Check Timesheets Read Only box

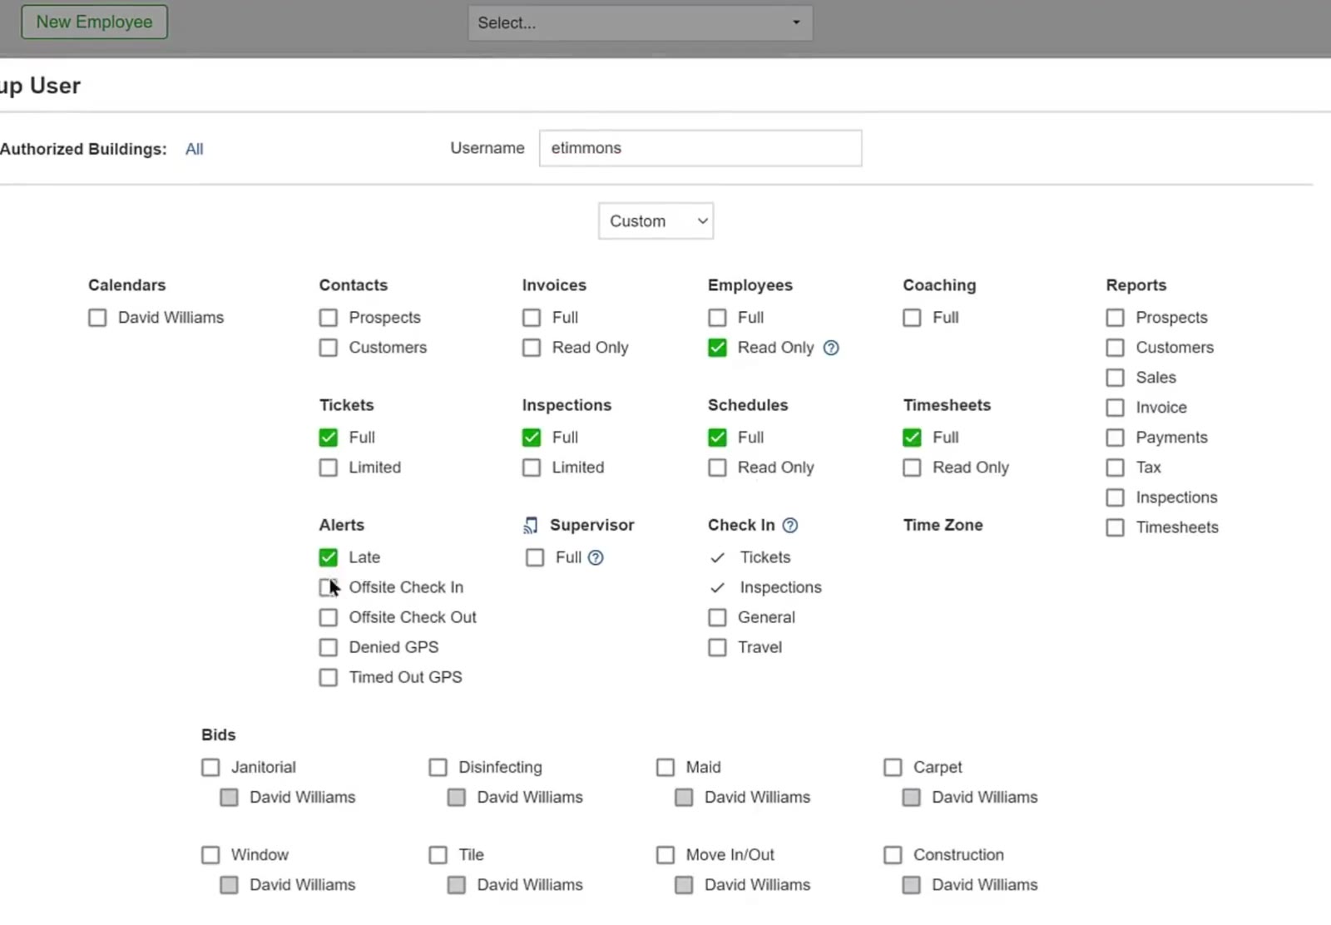[x=912, y=467]
